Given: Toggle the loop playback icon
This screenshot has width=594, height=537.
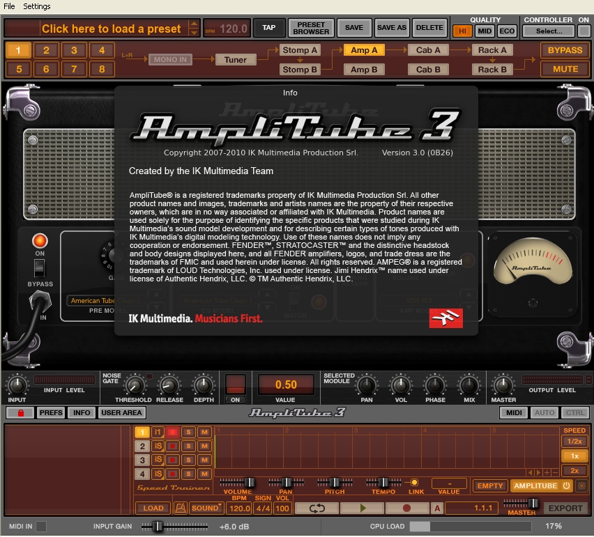Looking at the screenshot, I should coord(317,508).
